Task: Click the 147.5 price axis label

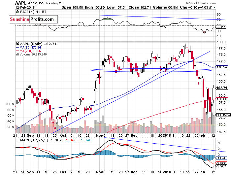Action: click(x=221, y=132)
